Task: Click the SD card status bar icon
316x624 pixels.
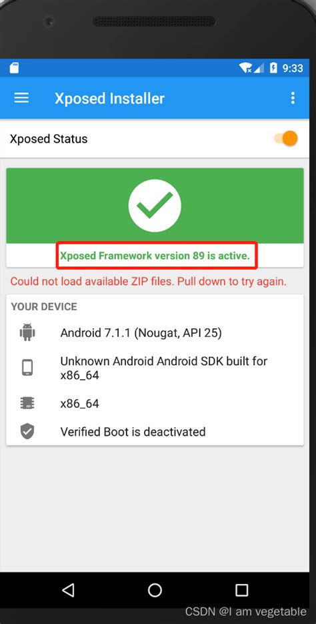Action: (x=14, y=68)
